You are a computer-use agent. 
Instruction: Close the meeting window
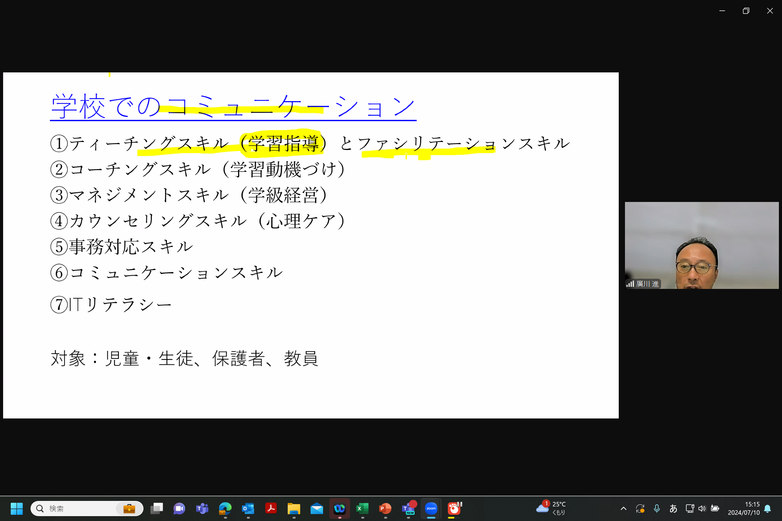coord(770,11)
